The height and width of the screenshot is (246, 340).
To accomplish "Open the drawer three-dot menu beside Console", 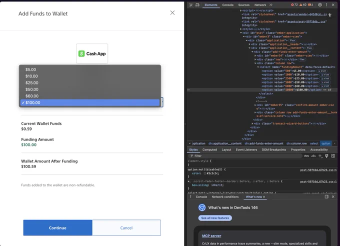I will (190, 197).
